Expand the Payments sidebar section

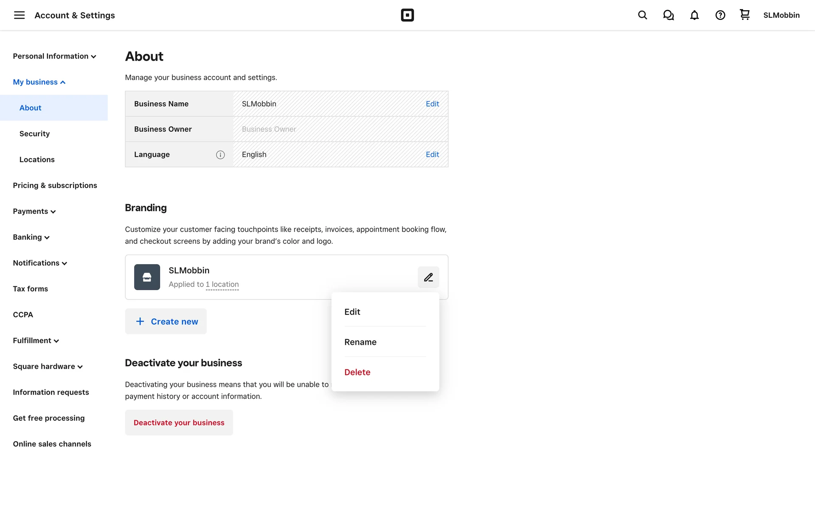[34, 211]
